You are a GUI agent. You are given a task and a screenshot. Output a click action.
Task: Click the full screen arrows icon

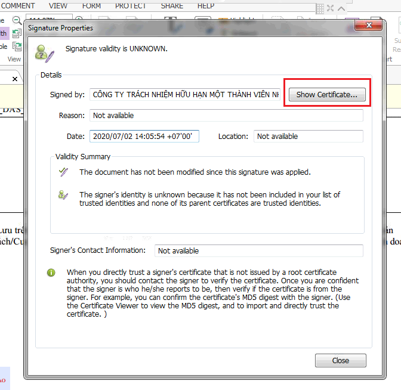click(330, 8)
